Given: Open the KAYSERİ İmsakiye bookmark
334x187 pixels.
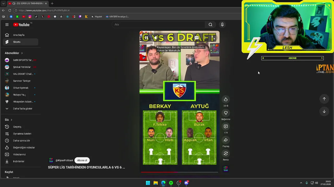Looking at the screenshot, I should [117, 17].
